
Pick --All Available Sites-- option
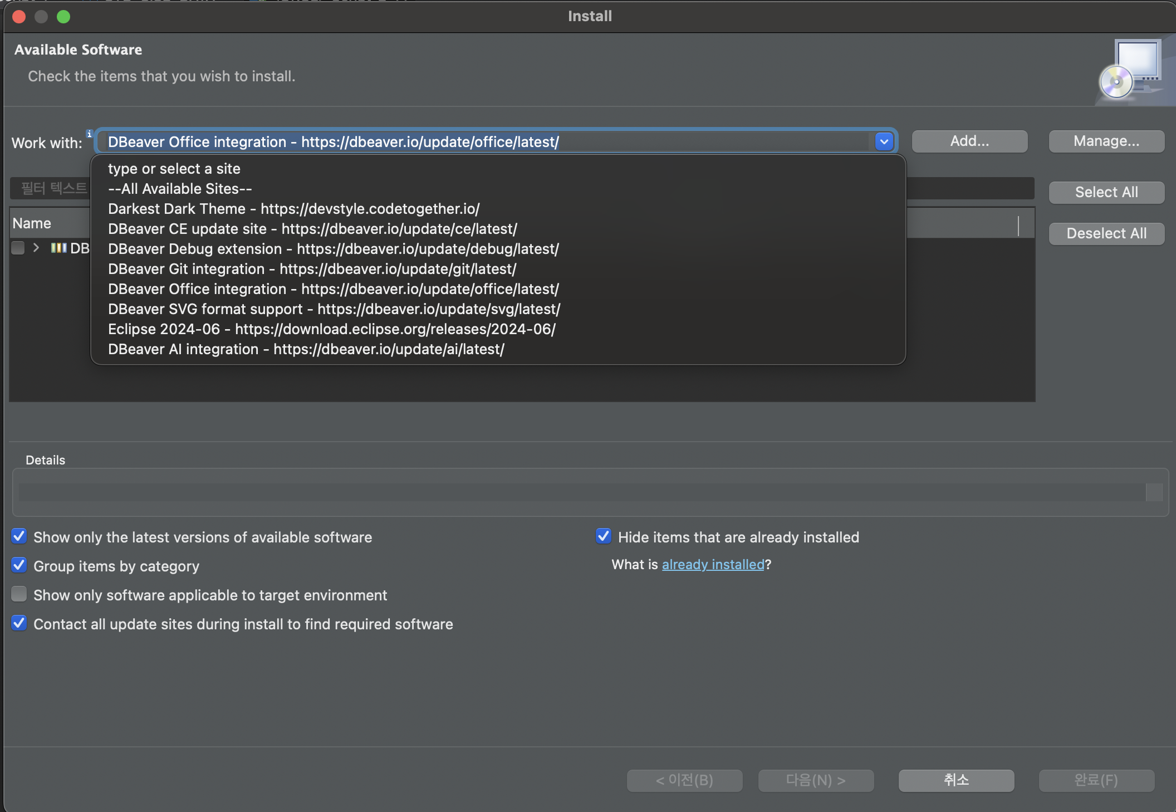coord(180,189)
